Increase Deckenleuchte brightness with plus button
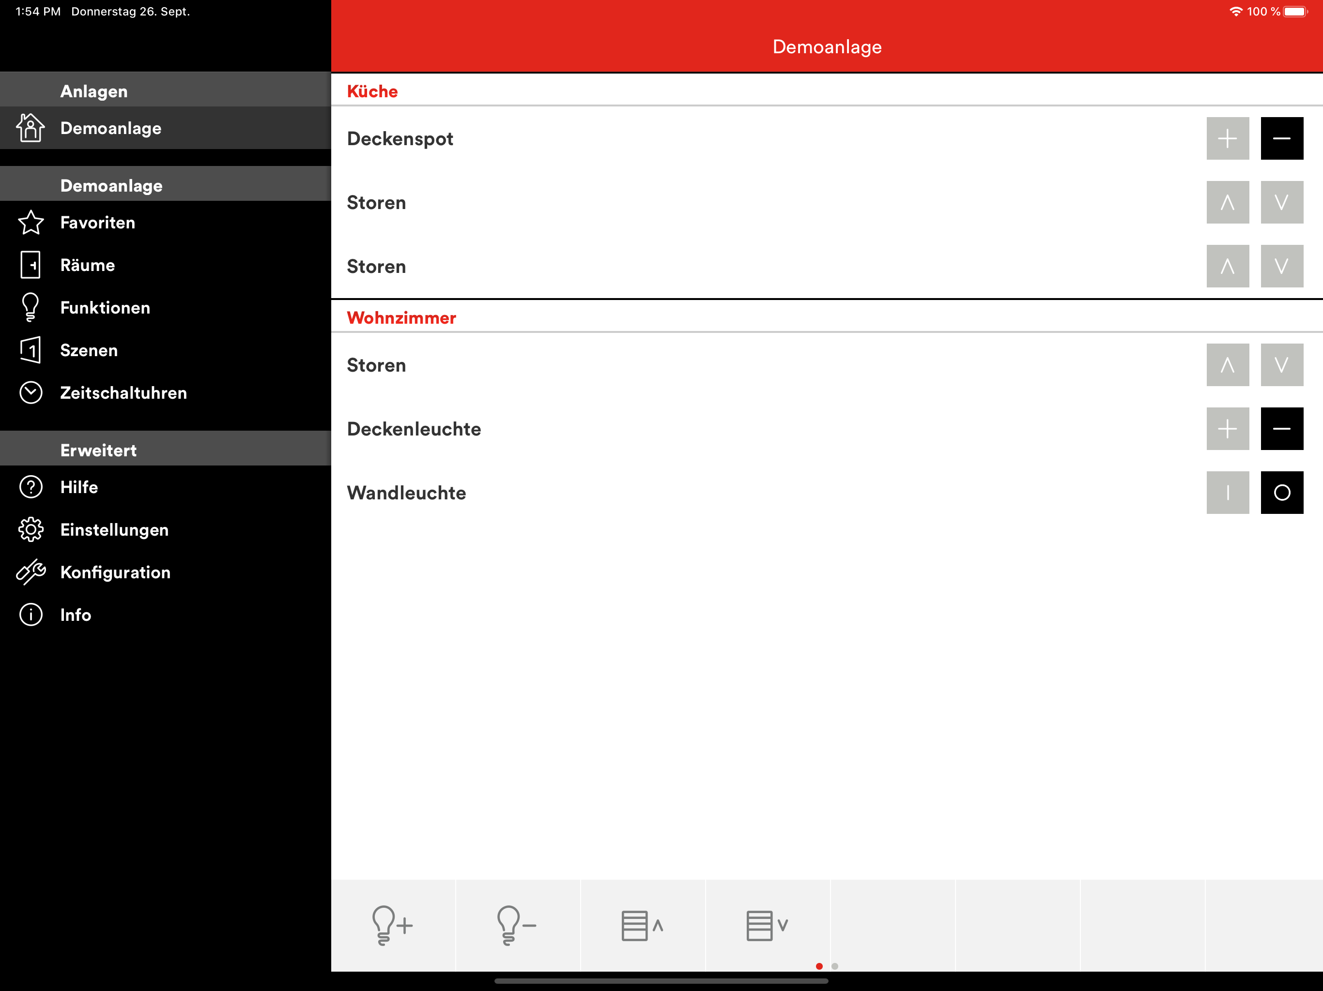This screenshot has height=991, width=1323. tap(1227, 429)
